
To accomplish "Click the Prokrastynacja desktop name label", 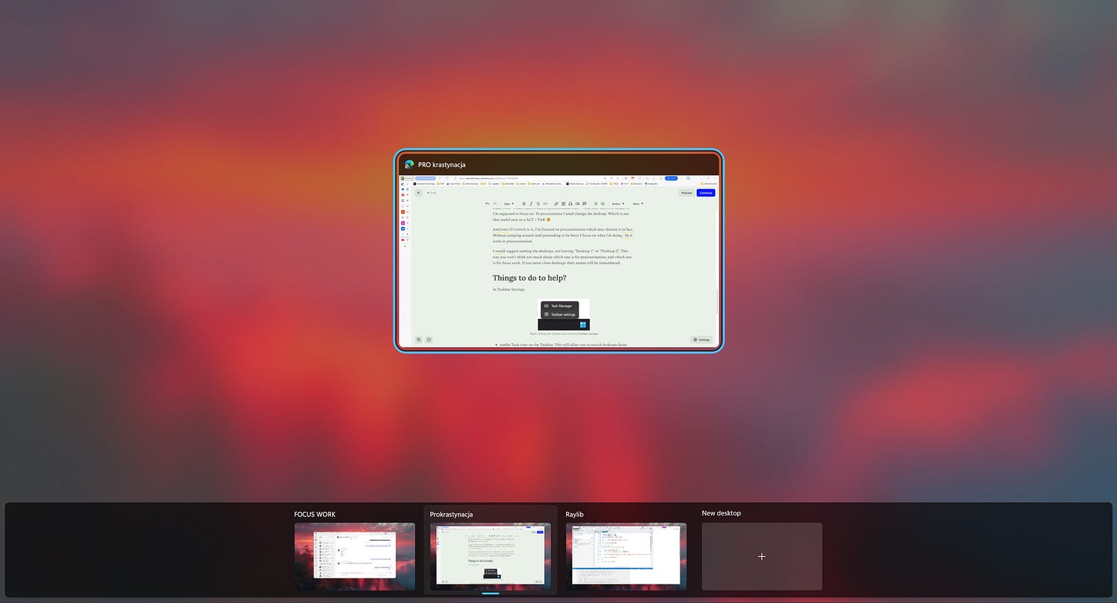I will [x=452, y=514].
